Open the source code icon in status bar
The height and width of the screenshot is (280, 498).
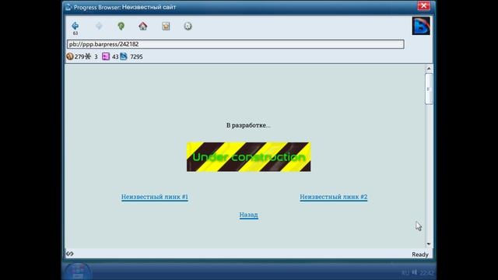pyautogui.click(x=70, y=254)
